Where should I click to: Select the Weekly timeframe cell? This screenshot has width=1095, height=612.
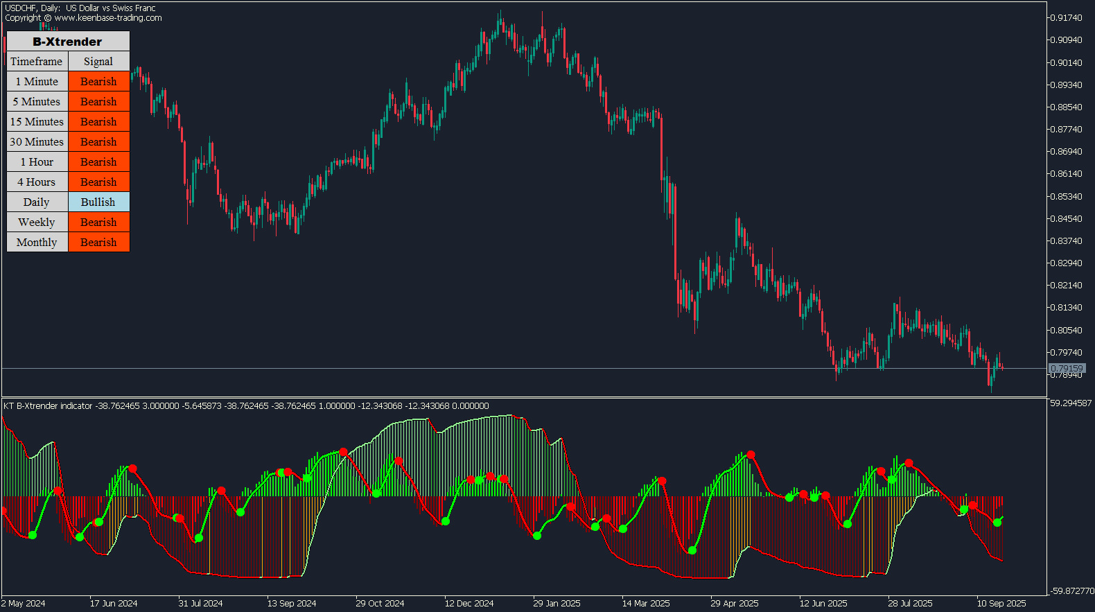tap(37, 222)
